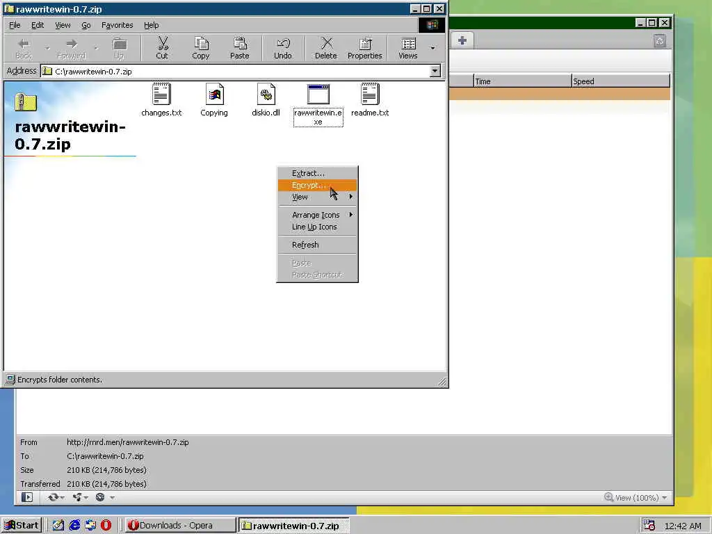Choose Extract... from the context menu
Viewport: 712px width, 534px height.
[317, 173]
